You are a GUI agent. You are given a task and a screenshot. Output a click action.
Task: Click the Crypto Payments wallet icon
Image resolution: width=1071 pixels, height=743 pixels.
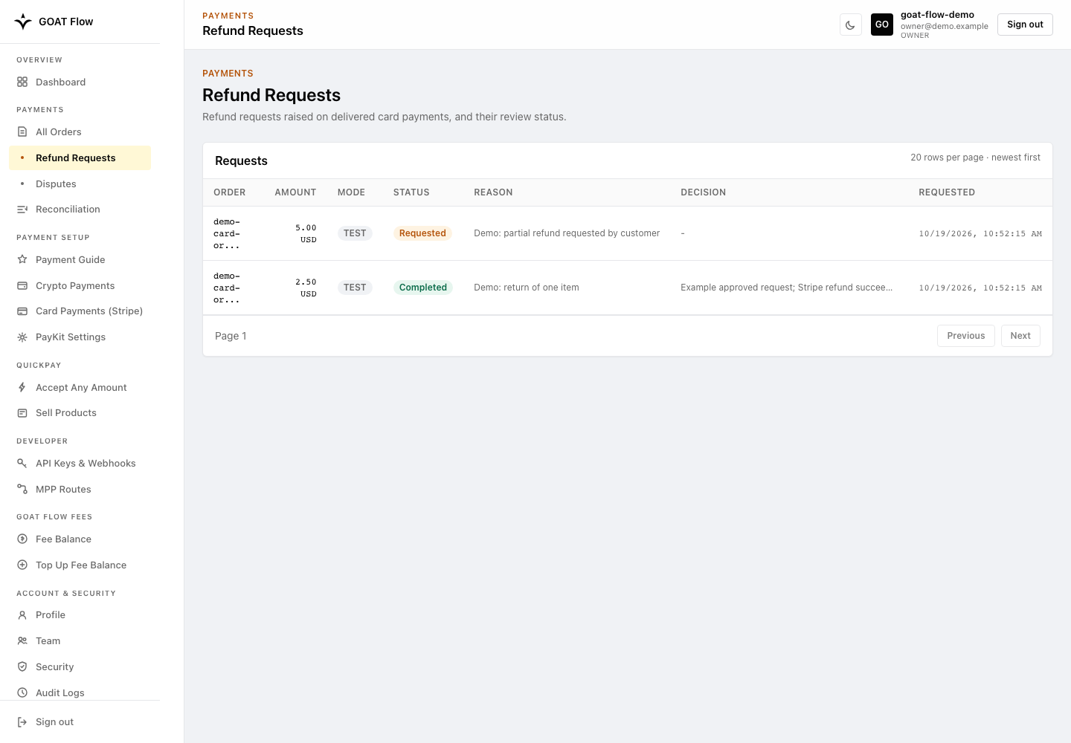22,285
